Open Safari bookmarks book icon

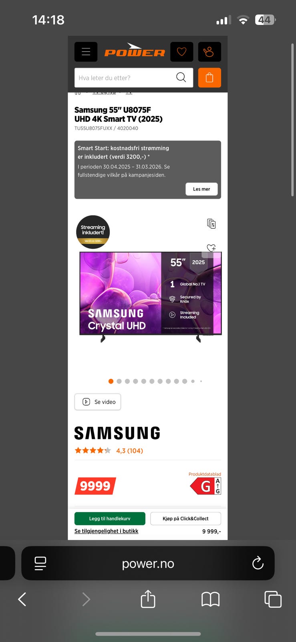tap(210, 599)
